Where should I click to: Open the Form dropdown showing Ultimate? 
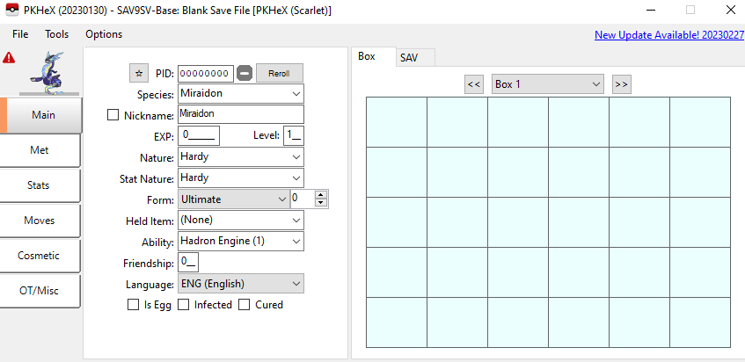pyautogui.click(x=234, y=199)
